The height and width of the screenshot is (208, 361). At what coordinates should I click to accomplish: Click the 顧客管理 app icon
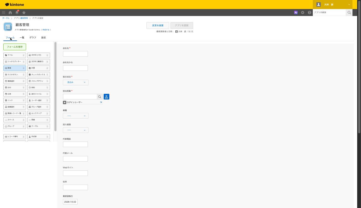8,27
